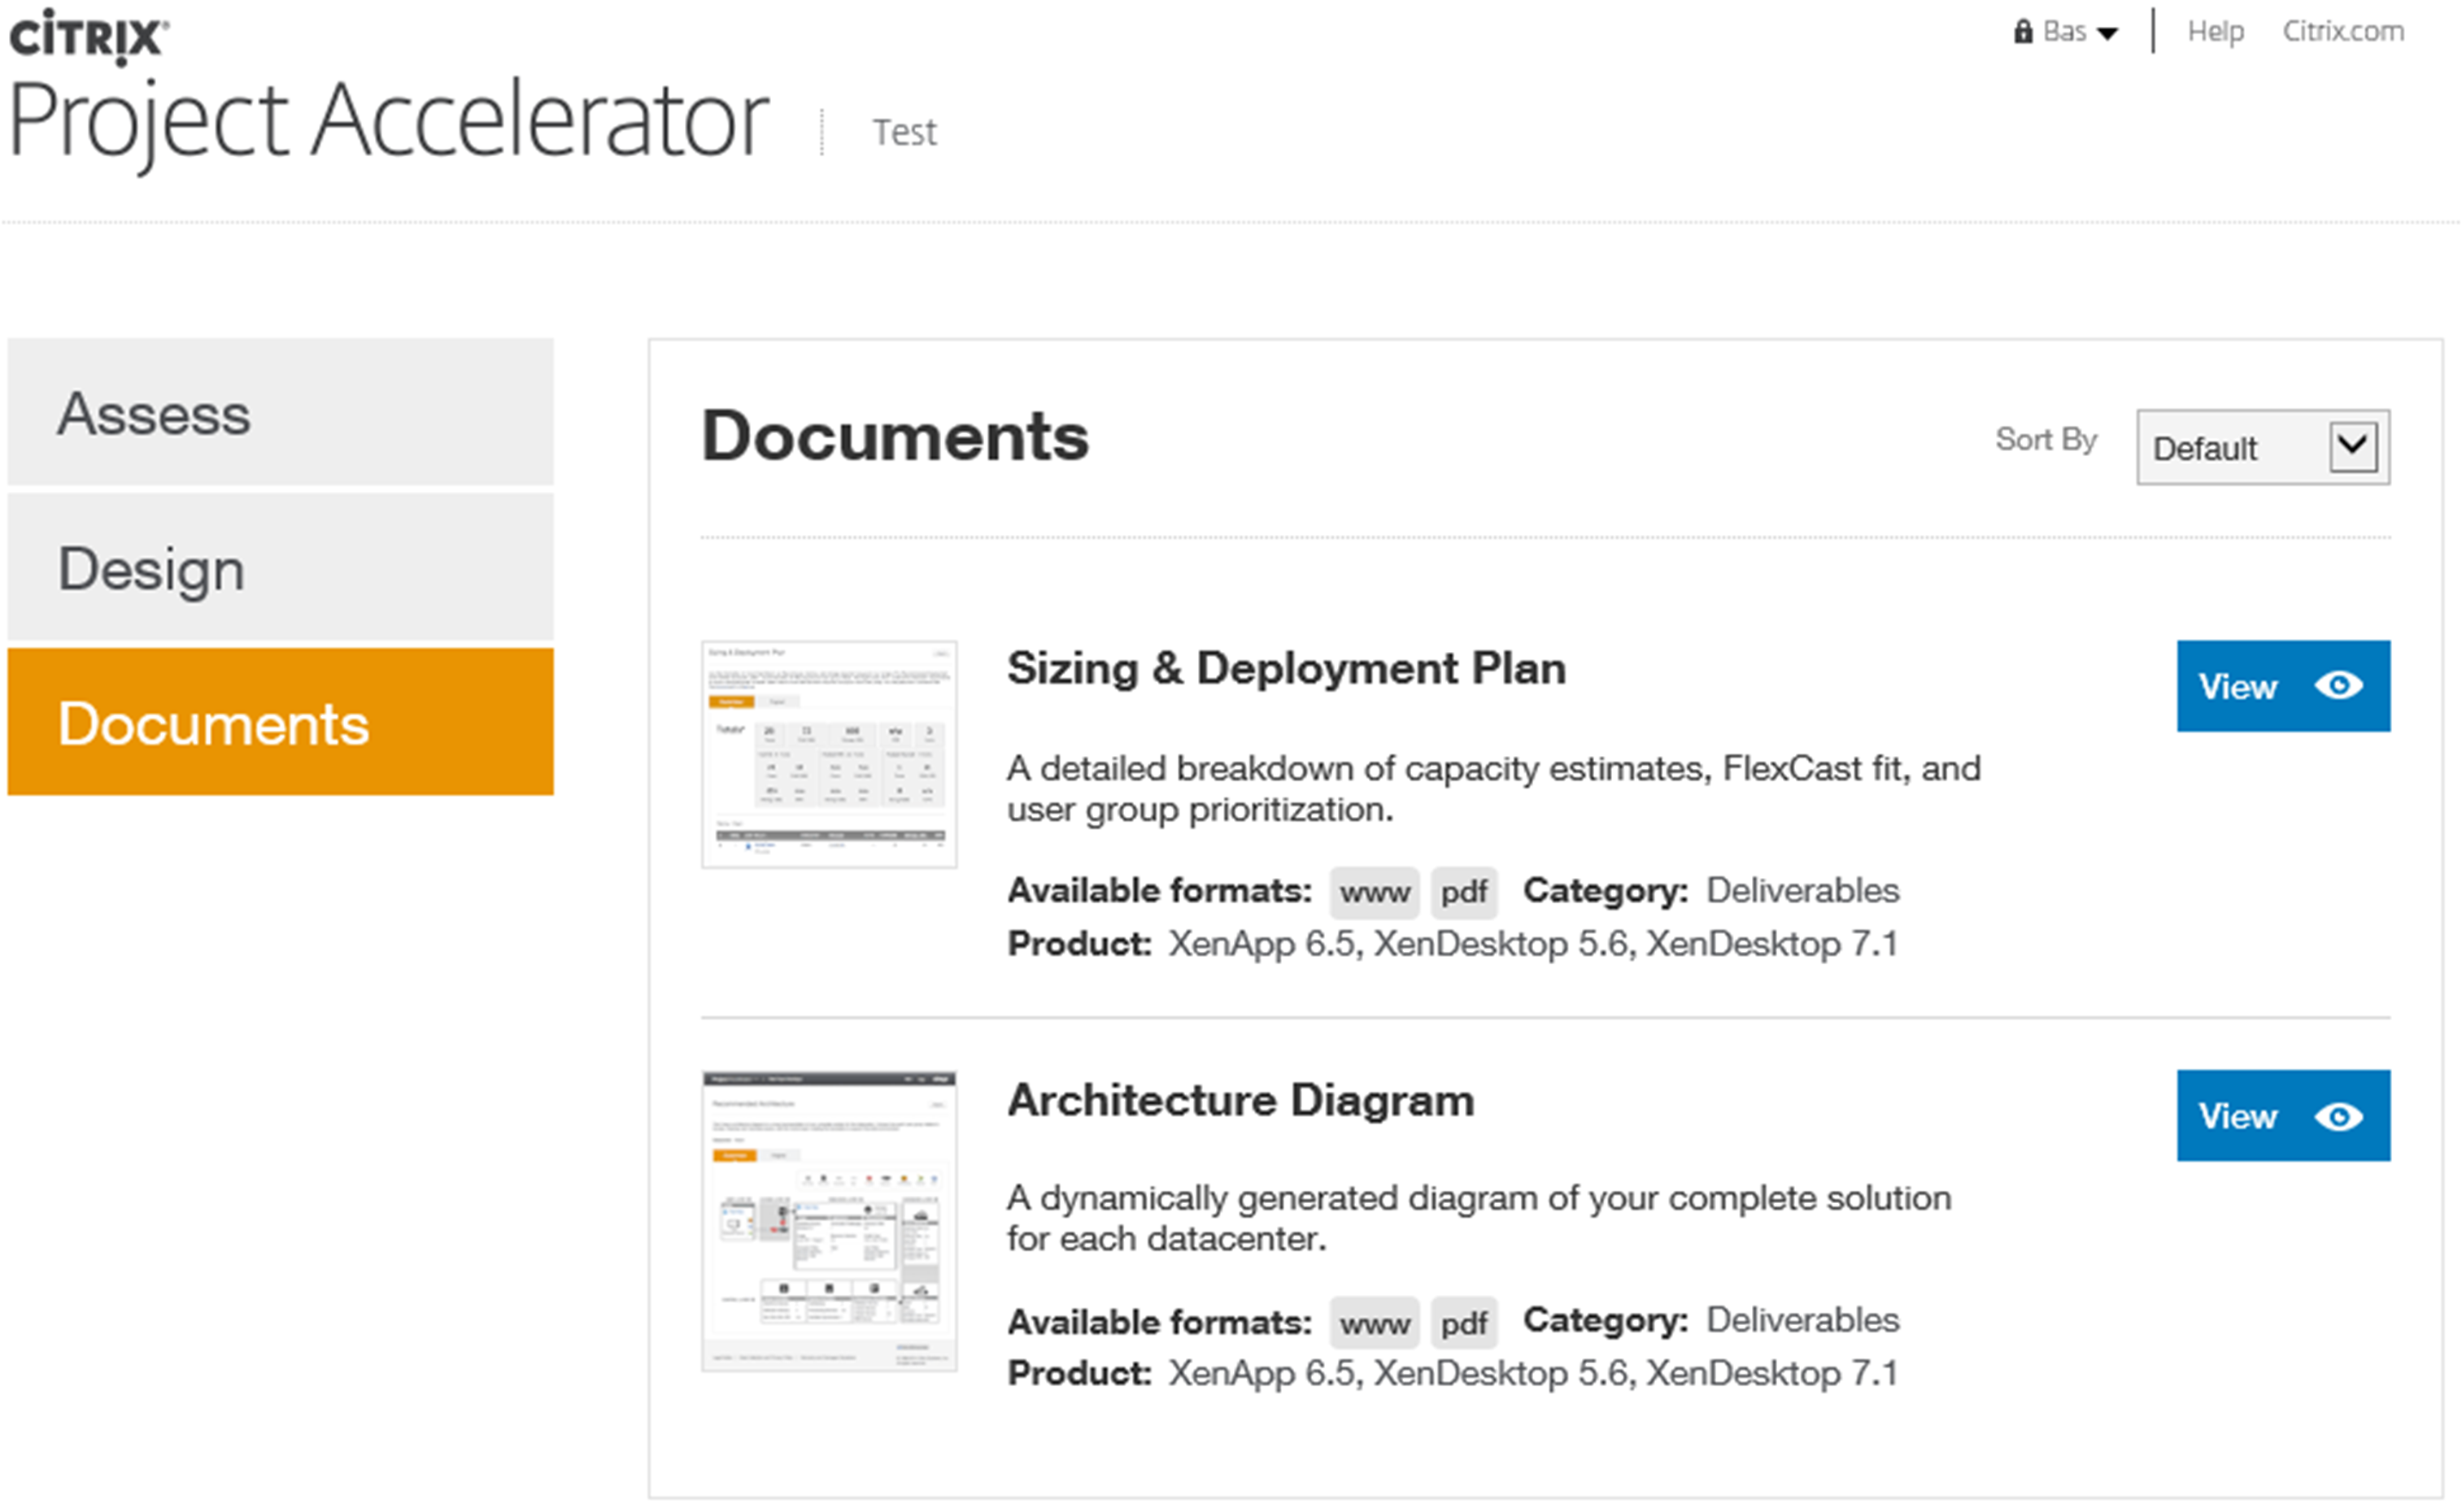Click the Sizing & Deployment Plan title
Viewport: 2462px width, 1512px height.
[x=1287, y=668]
